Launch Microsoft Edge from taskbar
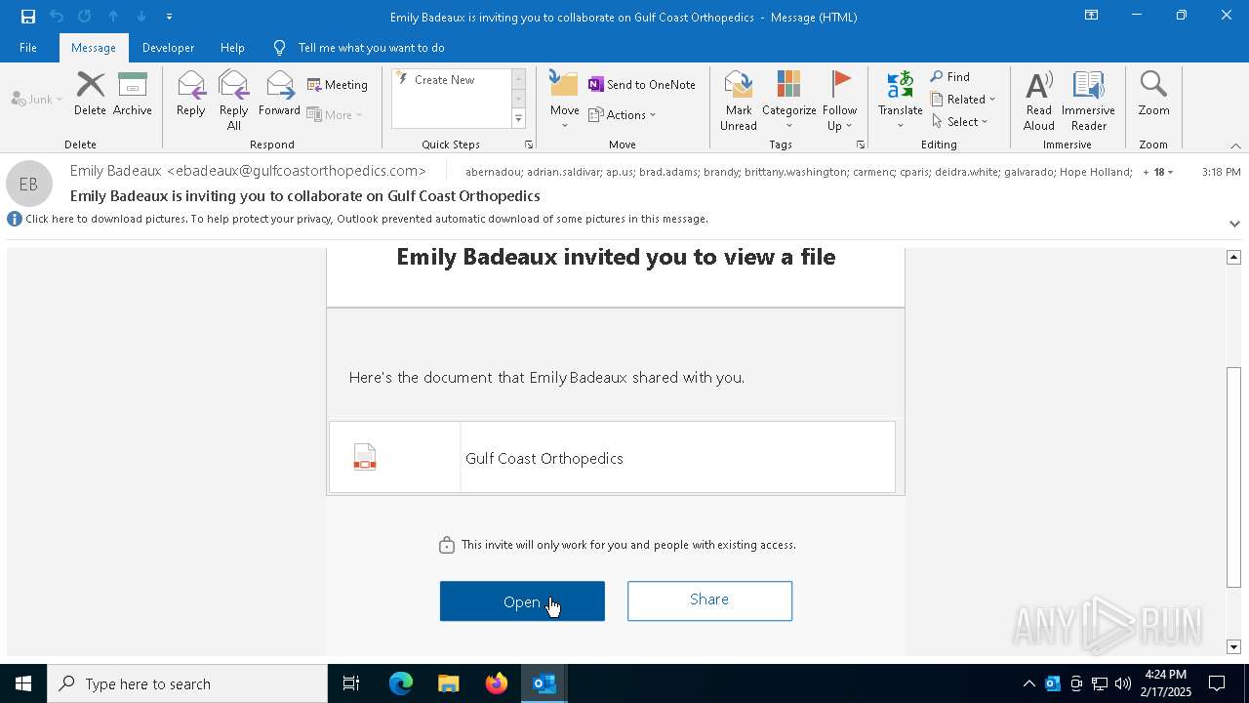Screen dimensions: 1249x703 tap(401, 683)
